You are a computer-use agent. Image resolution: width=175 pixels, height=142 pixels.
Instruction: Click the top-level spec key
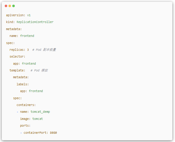(10, 43)
